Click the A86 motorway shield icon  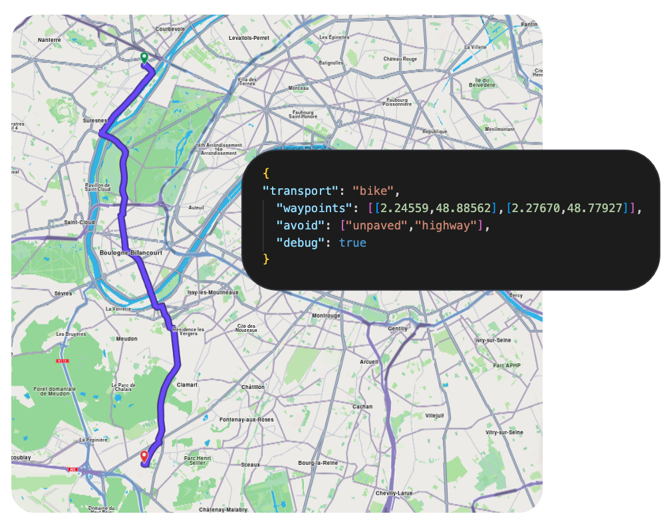[x=72, y=469]
